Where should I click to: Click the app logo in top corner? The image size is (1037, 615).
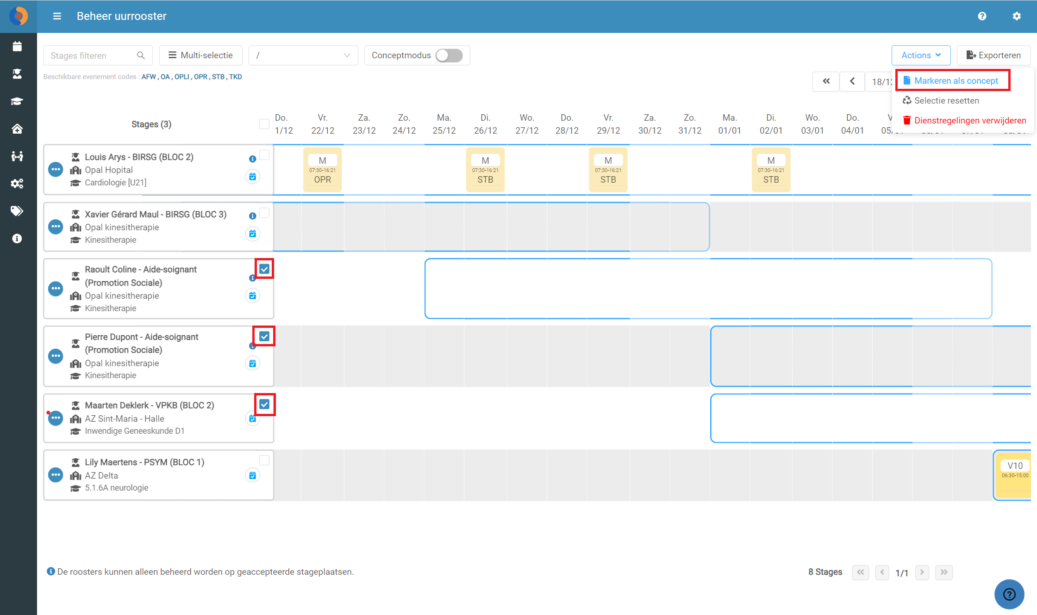pos(19,16)
